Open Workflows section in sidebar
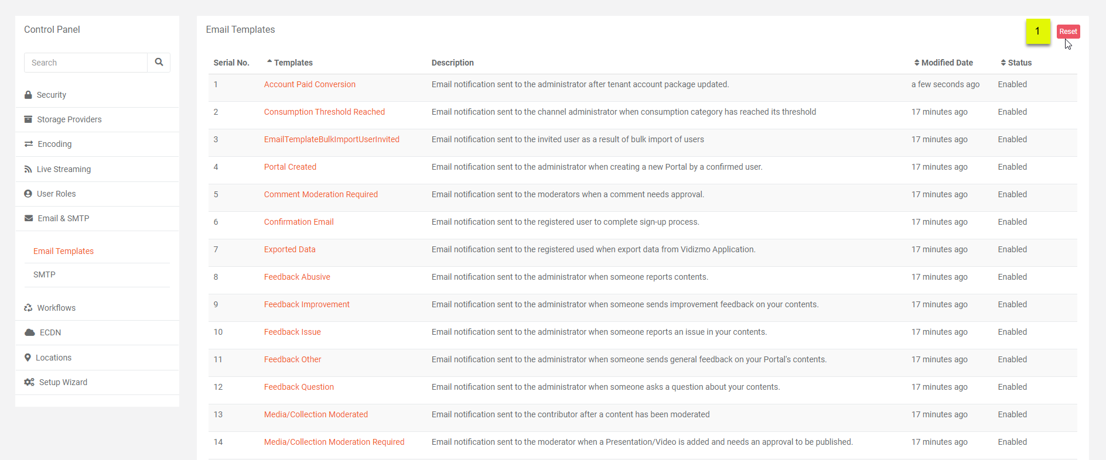Viewport: 1106px width, 460px height. pyautogui.click(x=56, y=308)
